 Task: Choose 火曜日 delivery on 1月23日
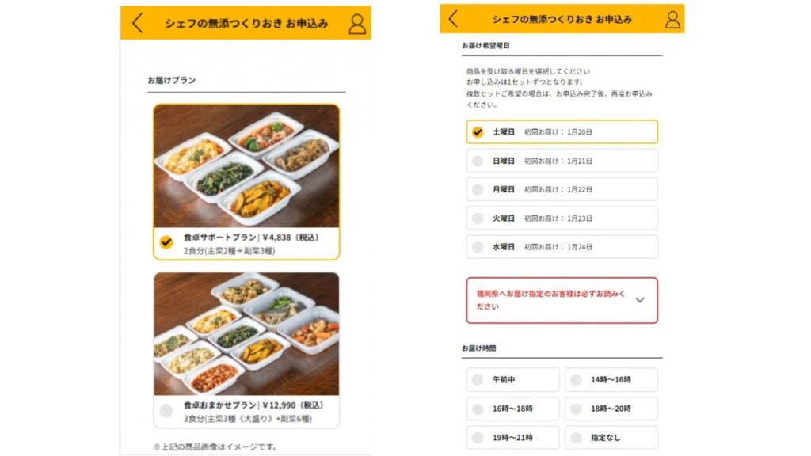tap(562, 218)
